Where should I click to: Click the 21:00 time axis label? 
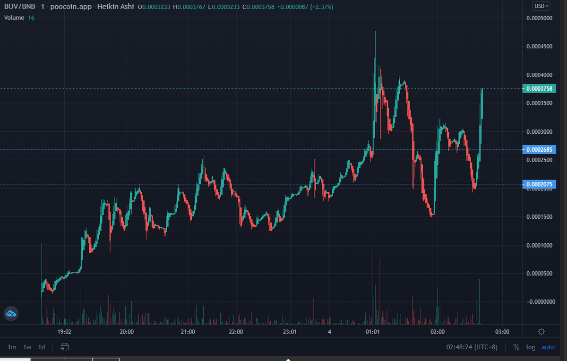pyautogui.click(x=188, y=332)
